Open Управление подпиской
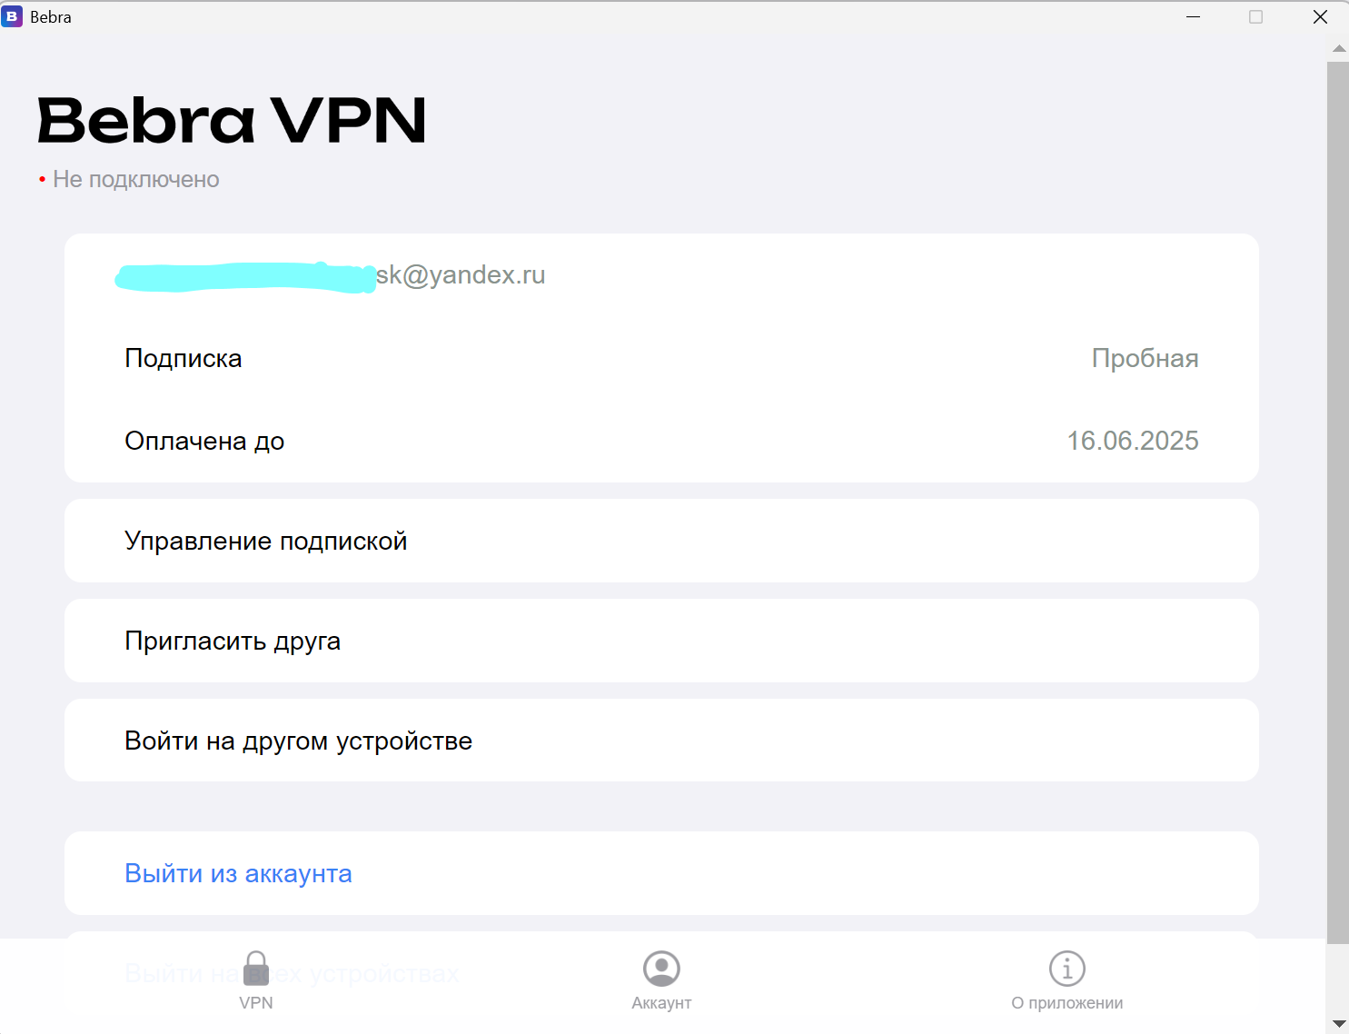 click(x=266, y=541)
